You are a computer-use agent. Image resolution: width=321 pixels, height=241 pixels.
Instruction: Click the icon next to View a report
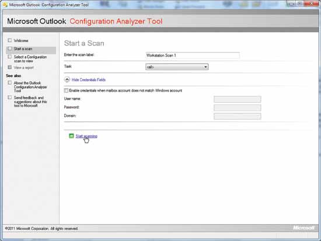[9, 67]
